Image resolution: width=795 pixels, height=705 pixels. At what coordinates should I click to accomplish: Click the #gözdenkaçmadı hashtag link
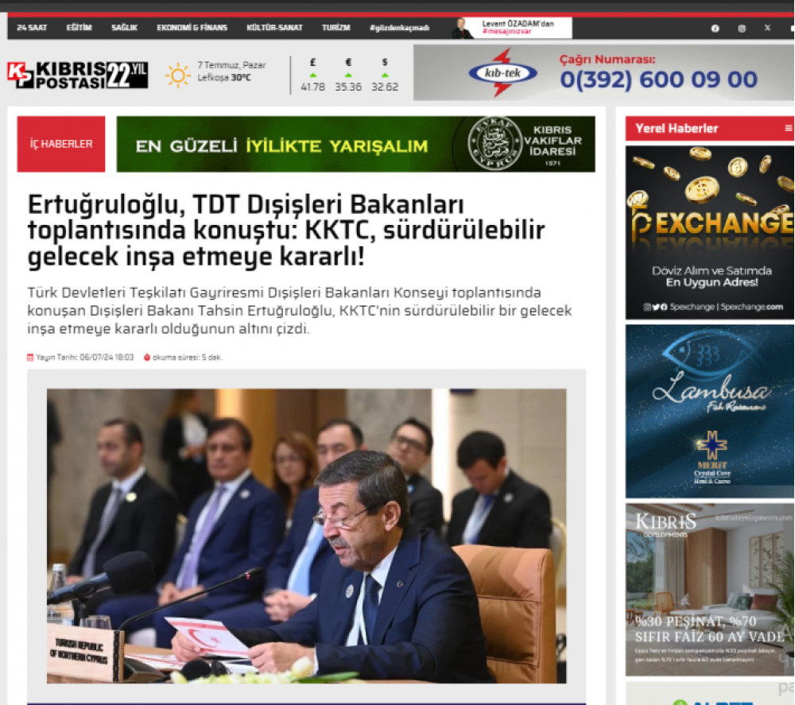click(x=400, y=27)
